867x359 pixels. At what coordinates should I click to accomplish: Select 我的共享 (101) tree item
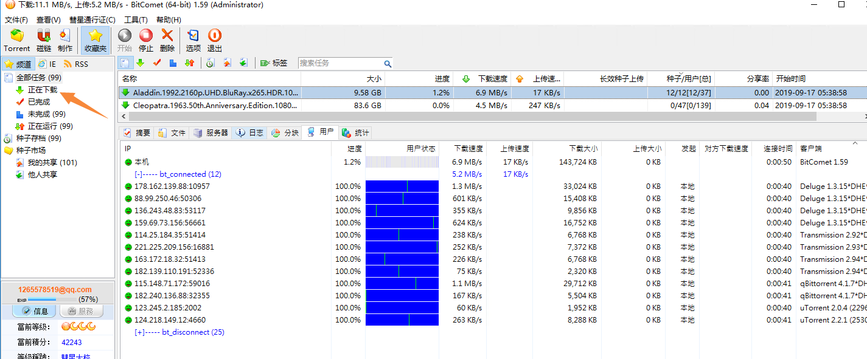[x=52, y=162]
